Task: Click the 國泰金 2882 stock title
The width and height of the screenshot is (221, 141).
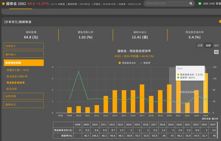Action: (16, 4)
